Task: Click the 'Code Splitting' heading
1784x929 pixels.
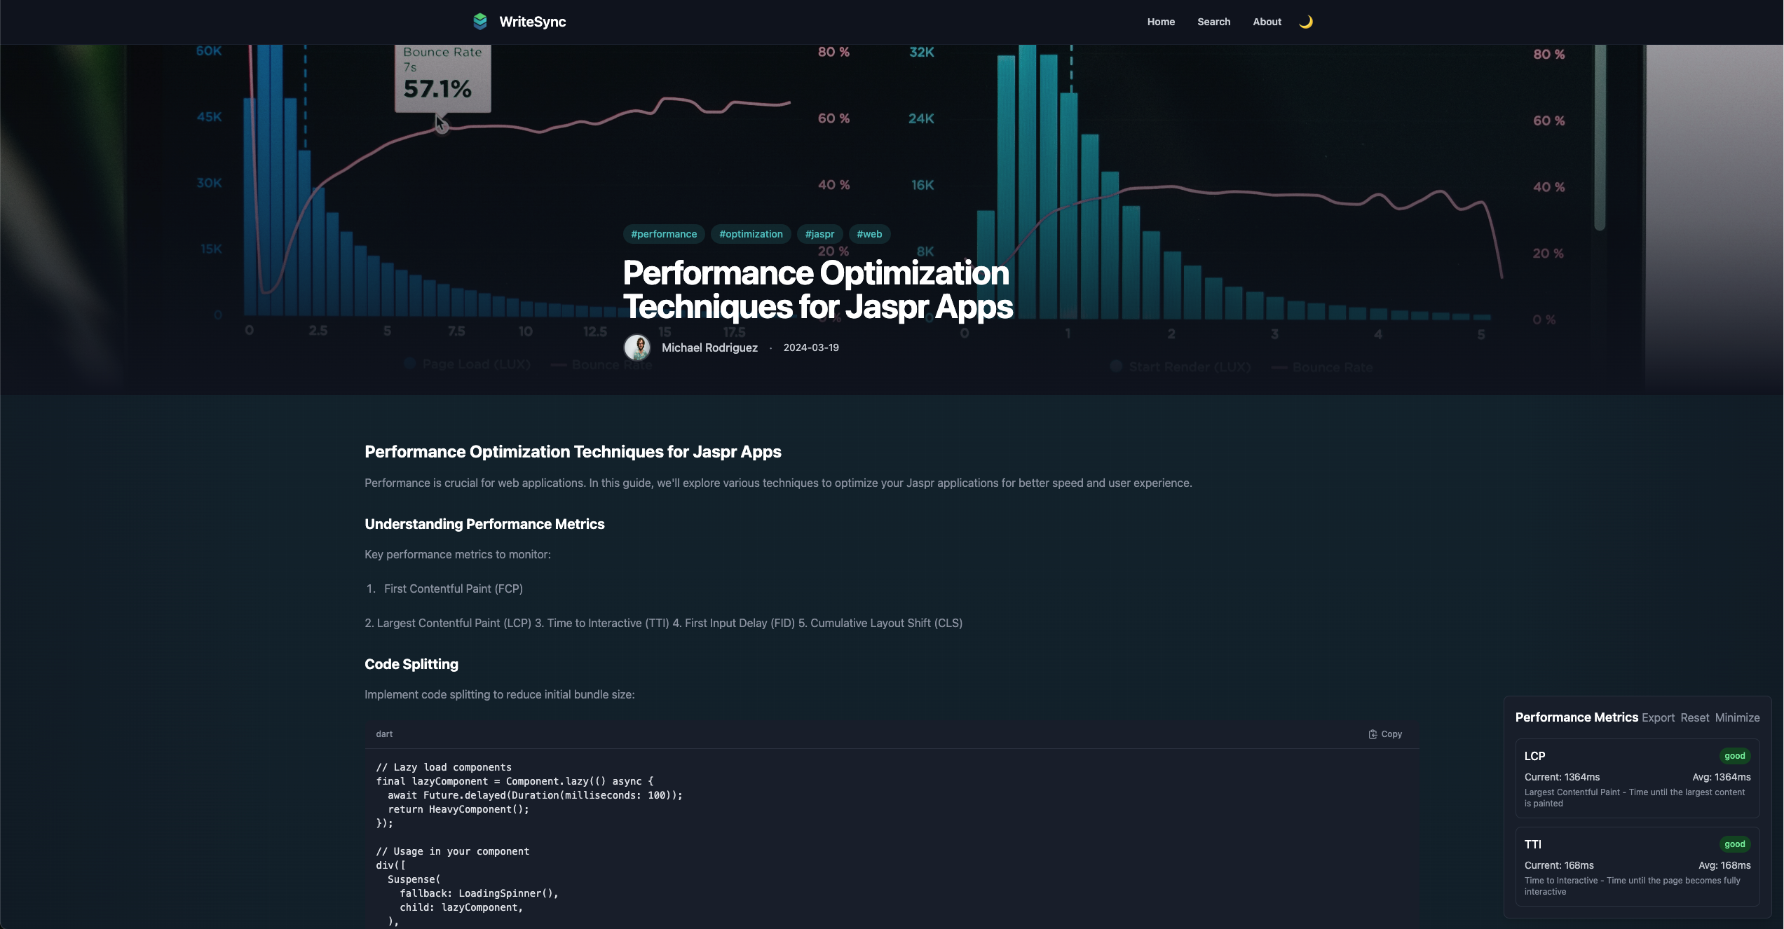Action: tap(411, 664)
